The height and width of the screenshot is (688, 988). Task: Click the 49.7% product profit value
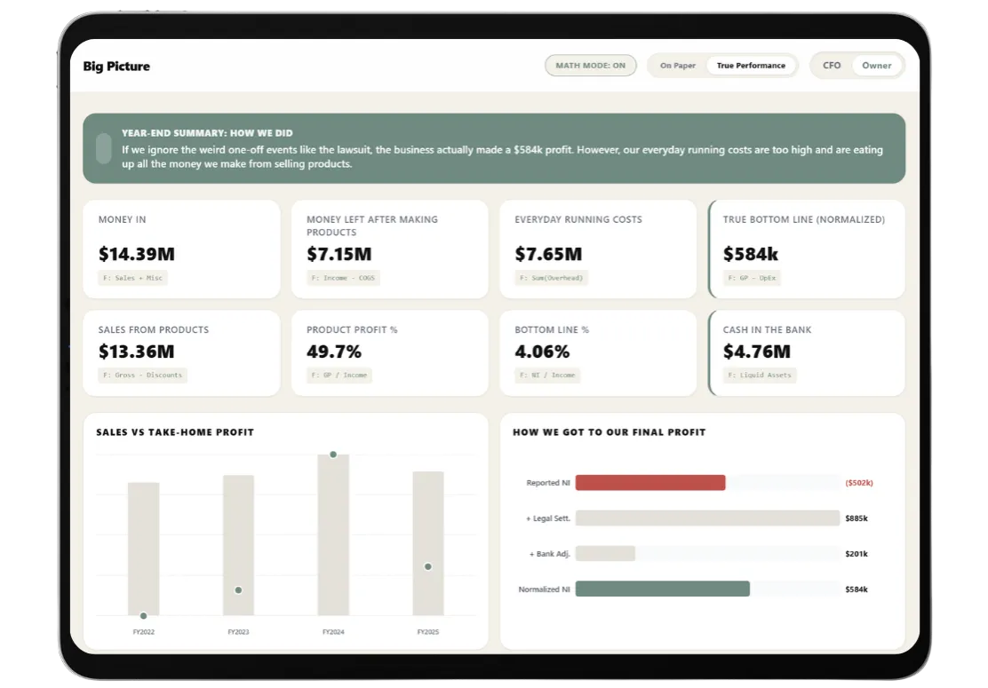coord(334,352)
